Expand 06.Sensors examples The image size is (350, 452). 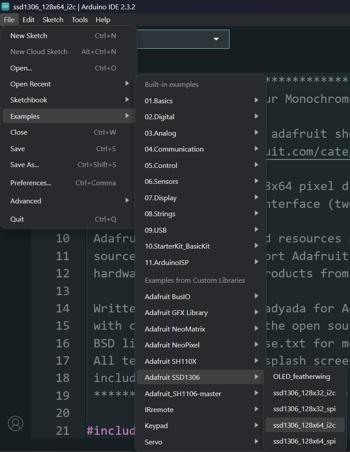click(x=201, y=181)
